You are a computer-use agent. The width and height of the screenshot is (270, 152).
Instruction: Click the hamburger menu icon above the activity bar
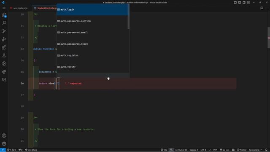pyautogui.click(x=4, y=8)
